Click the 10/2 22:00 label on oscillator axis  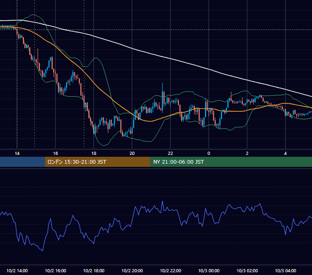(x=171, y=270)
